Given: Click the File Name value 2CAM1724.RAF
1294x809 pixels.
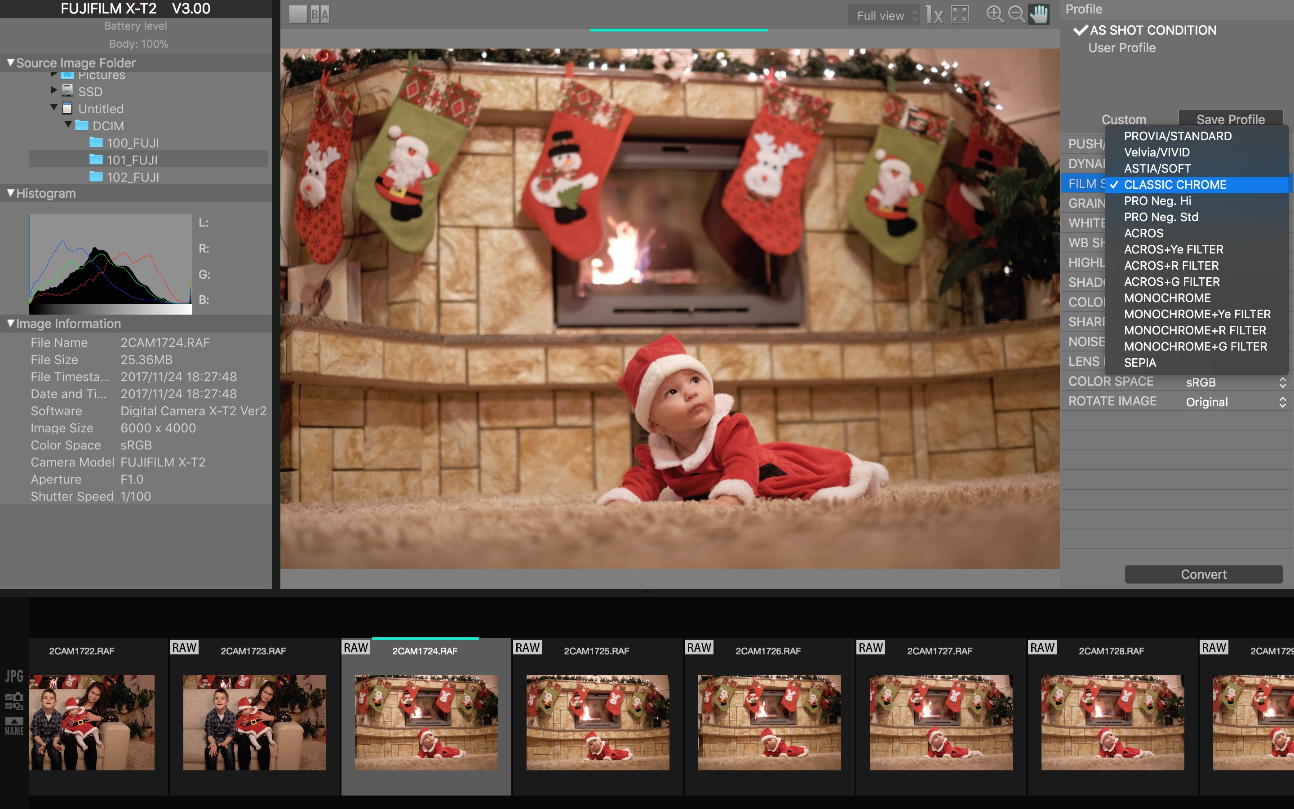Looking at the screenshot, I should pyautogui.click(x=165, y=342).
